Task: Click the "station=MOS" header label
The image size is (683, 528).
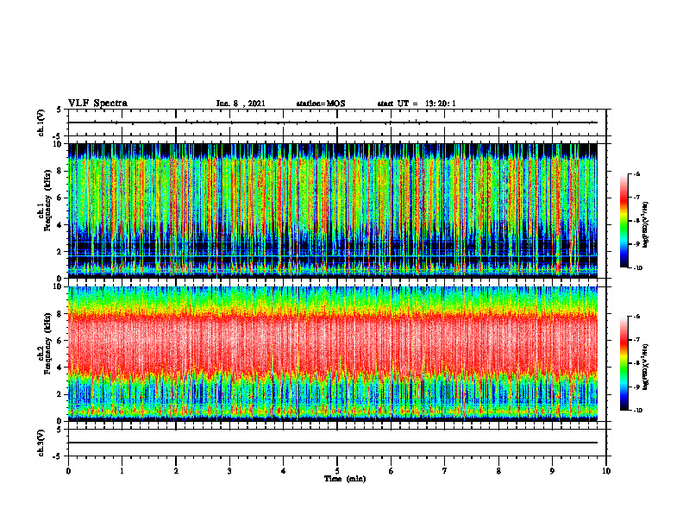Action: tap(321, 104)
